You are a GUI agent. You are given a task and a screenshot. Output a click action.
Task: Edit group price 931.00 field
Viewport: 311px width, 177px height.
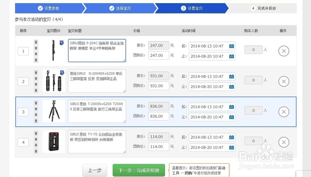pos(159,86)
